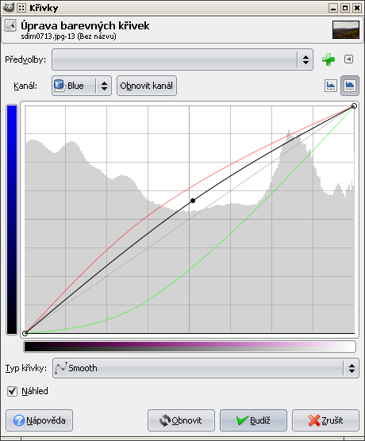
Task: Confirm with the Budiž button
Action: [x=253, y=420]
